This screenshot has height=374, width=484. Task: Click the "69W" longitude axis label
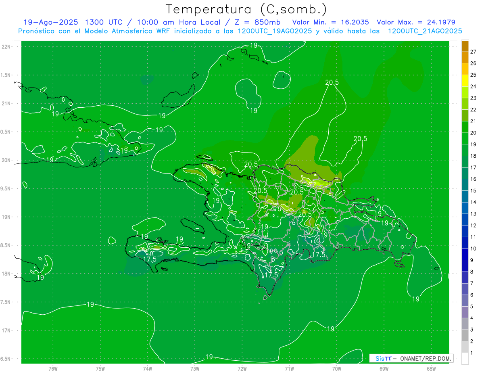coord(384,368)
